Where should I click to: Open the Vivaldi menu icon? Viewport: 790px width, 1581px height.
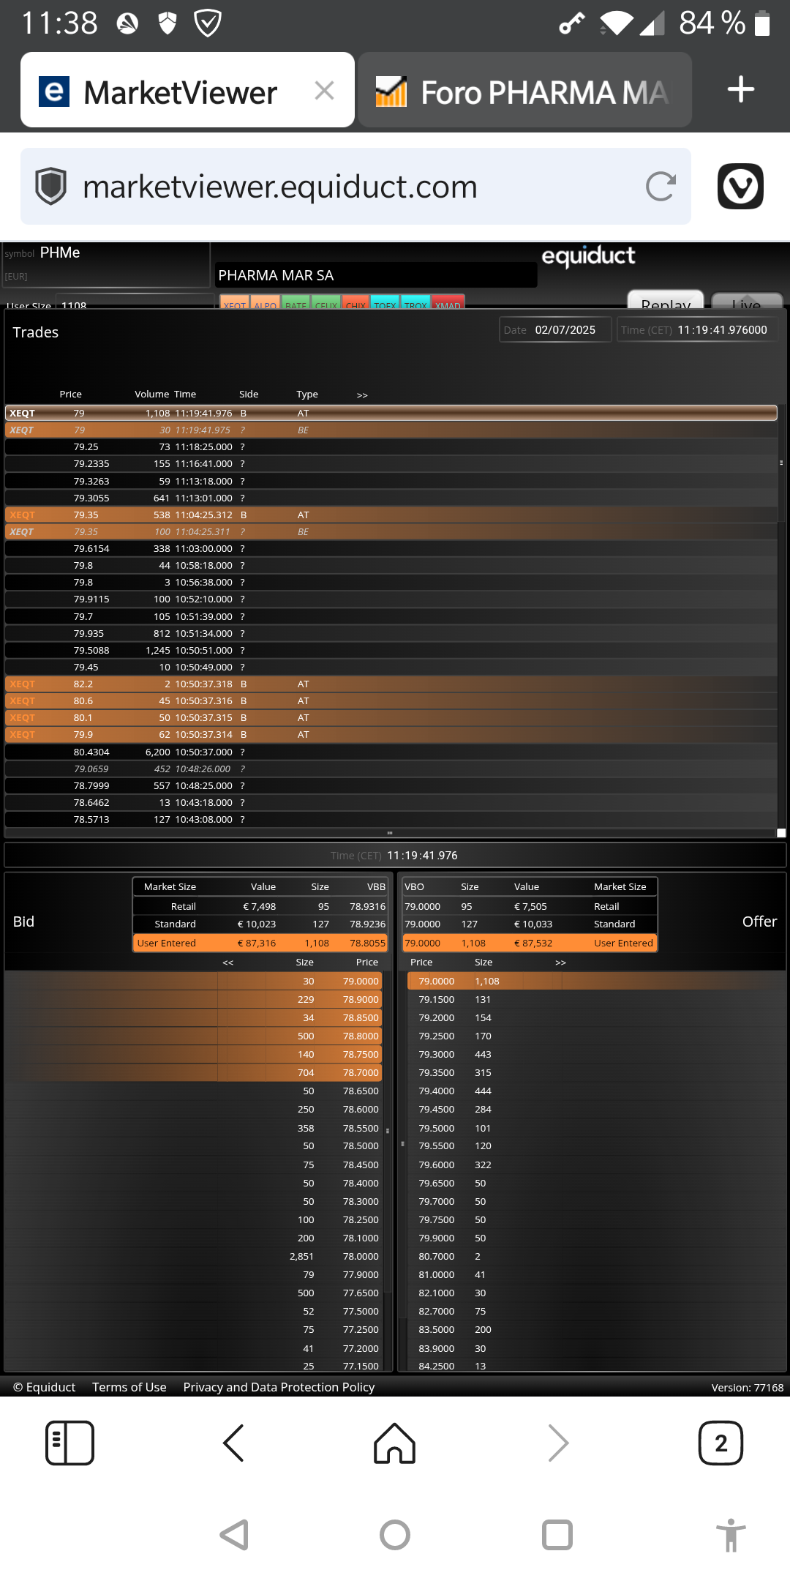pos(740,187)
